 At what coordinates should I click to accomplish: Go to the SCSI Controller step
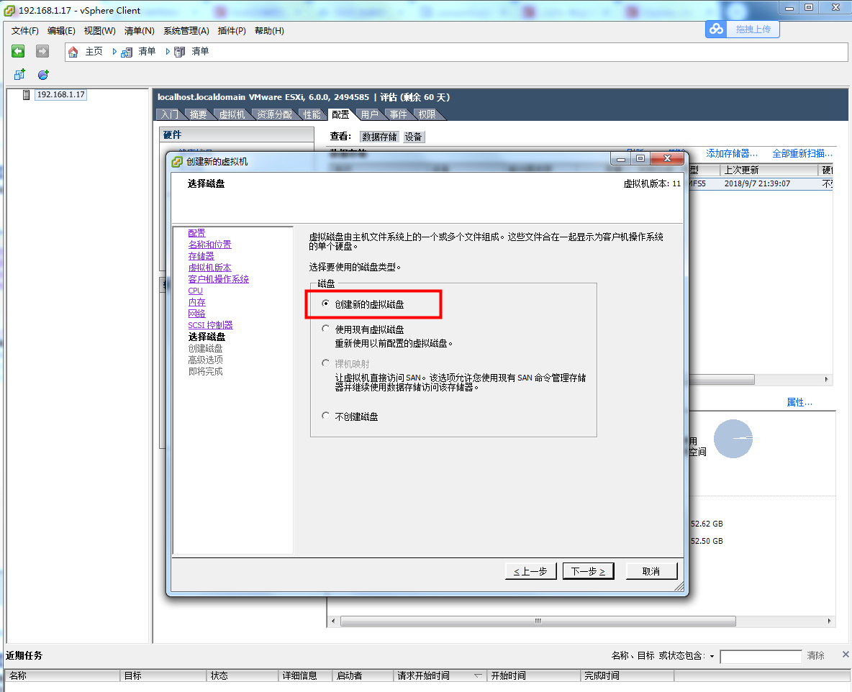[210, 325]
